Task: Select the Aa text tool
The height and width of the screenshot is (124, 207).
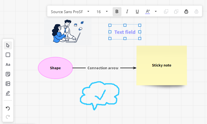Action: 8,65
